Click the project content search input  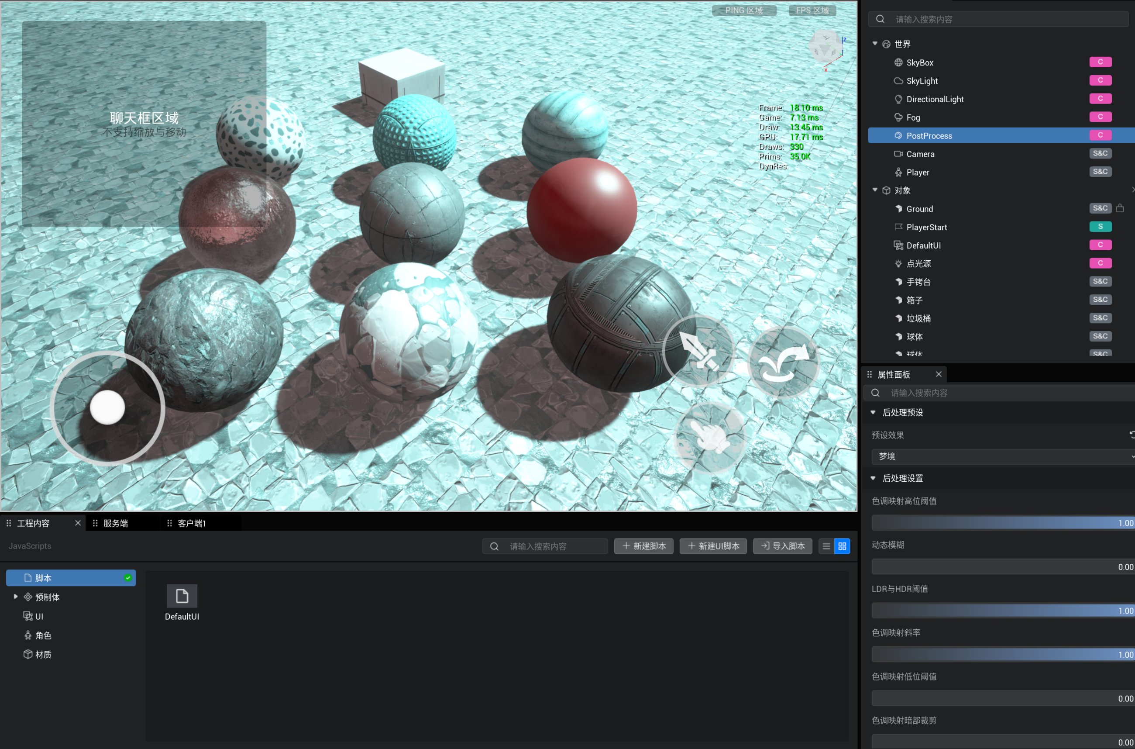545,546
